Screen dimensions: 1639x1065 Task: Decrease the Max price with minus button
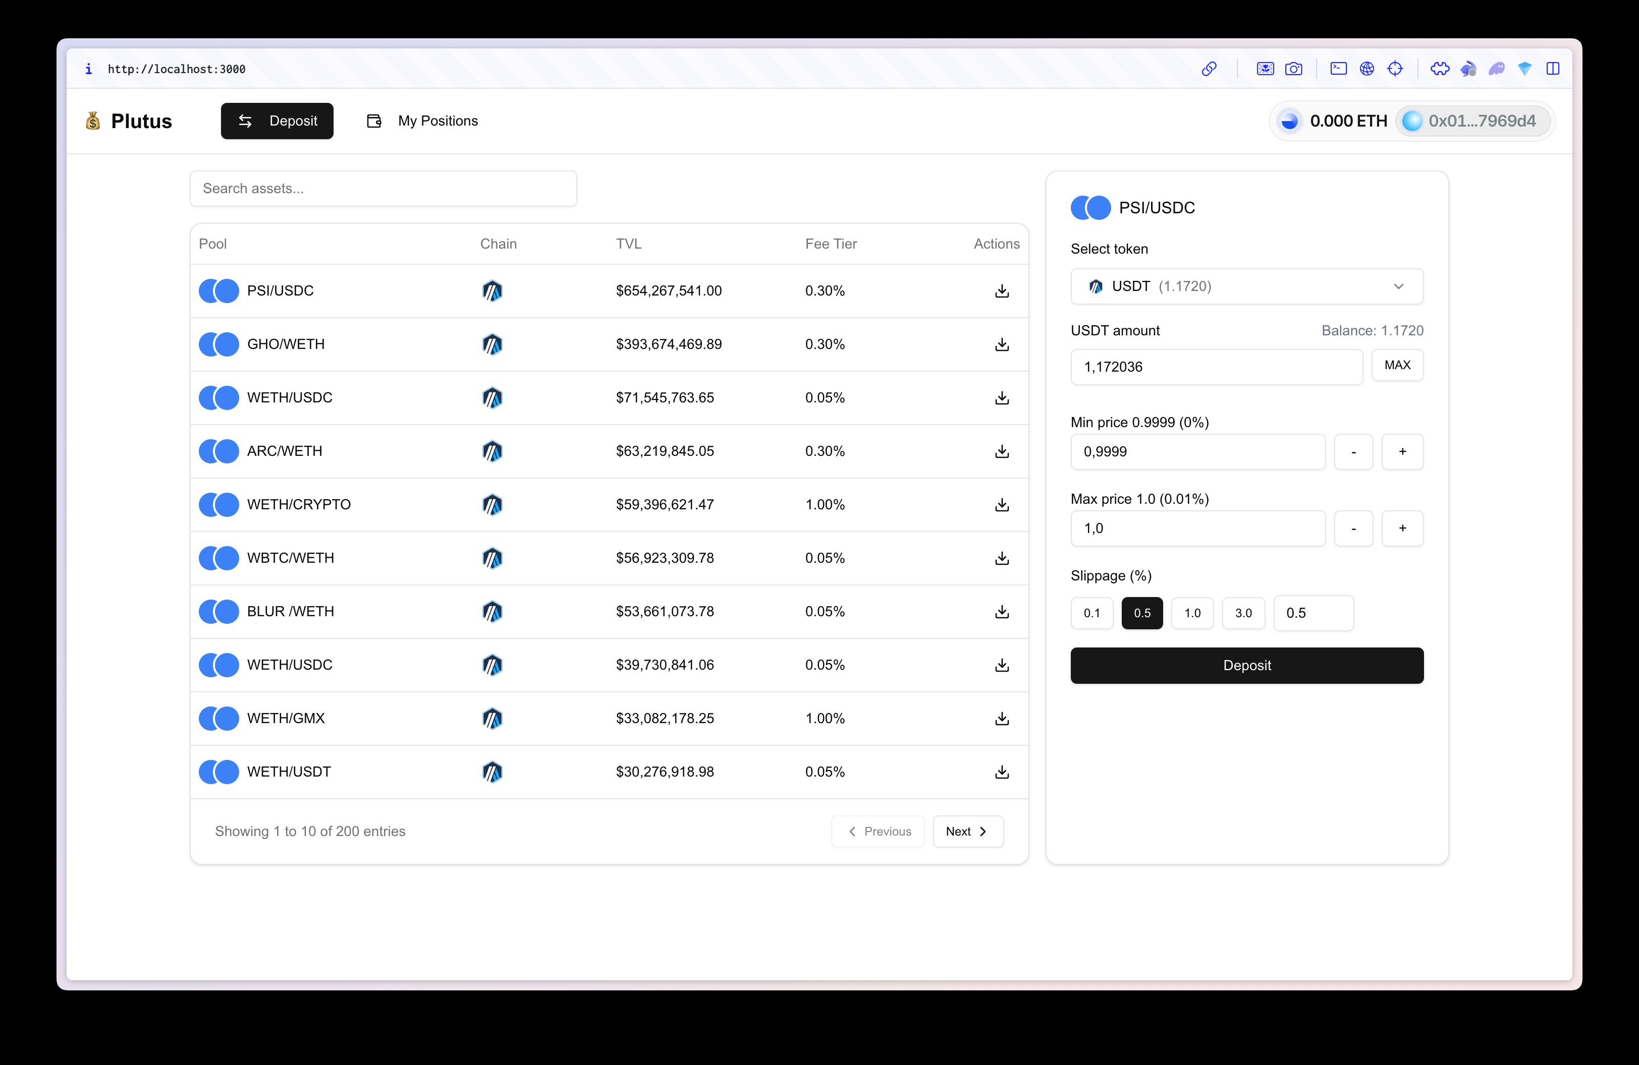pyautogui.click(x=1353, y=528)
